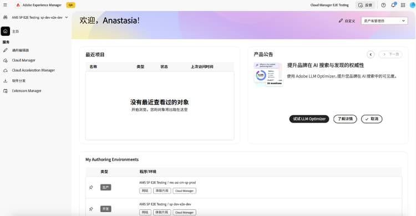Click the software distribution download icon

[6, 80]
